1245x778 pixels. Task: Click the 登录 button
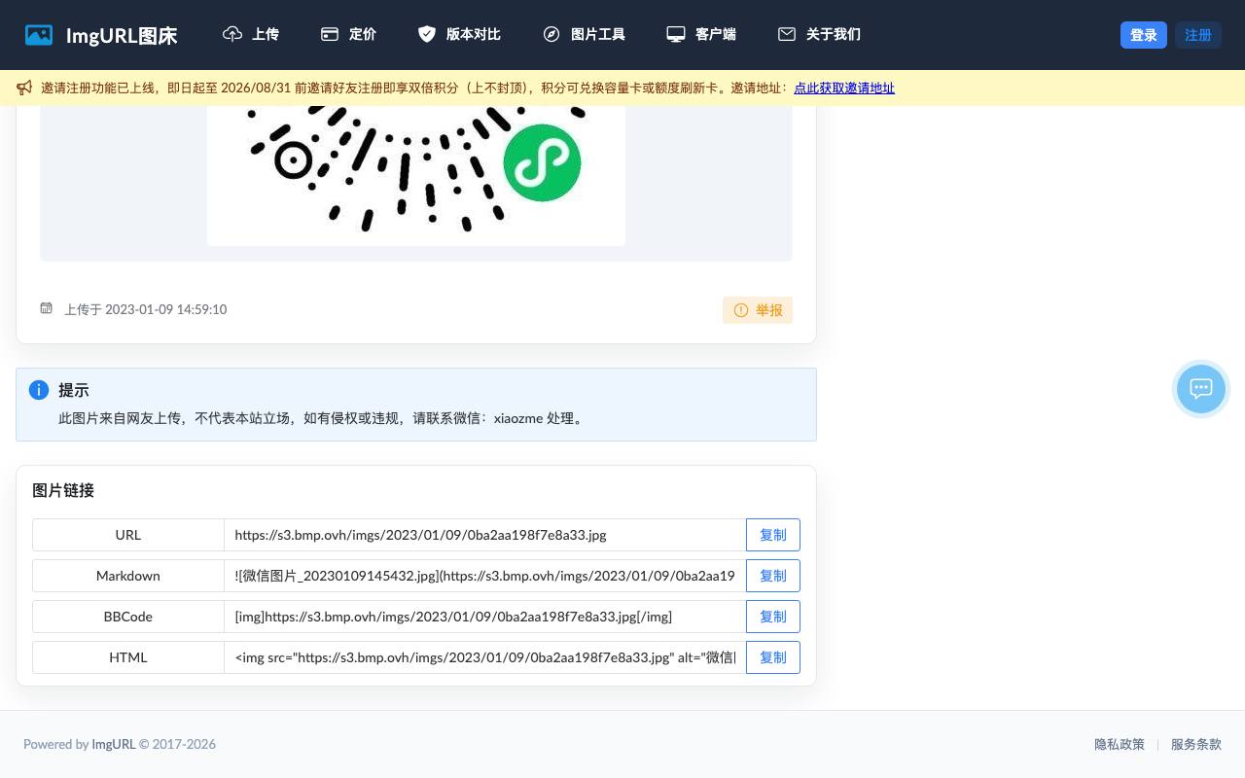[1144, 35]
